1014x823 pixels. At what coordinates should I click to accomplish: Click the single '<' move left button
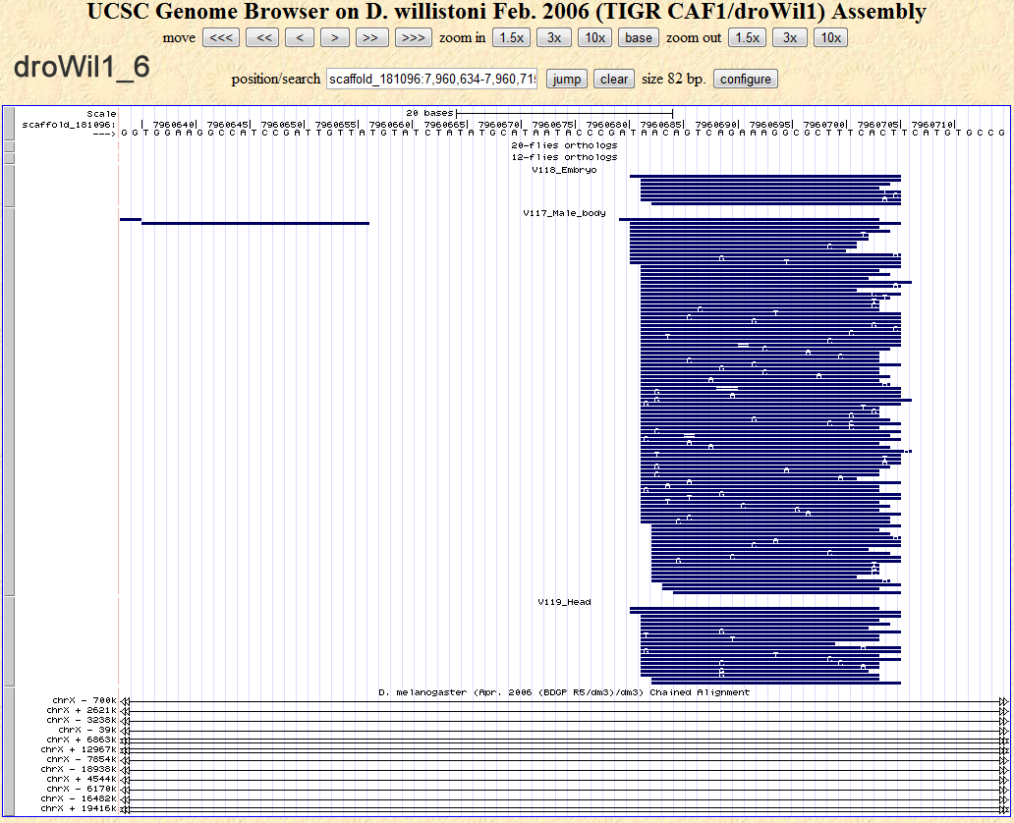point(300,38)
